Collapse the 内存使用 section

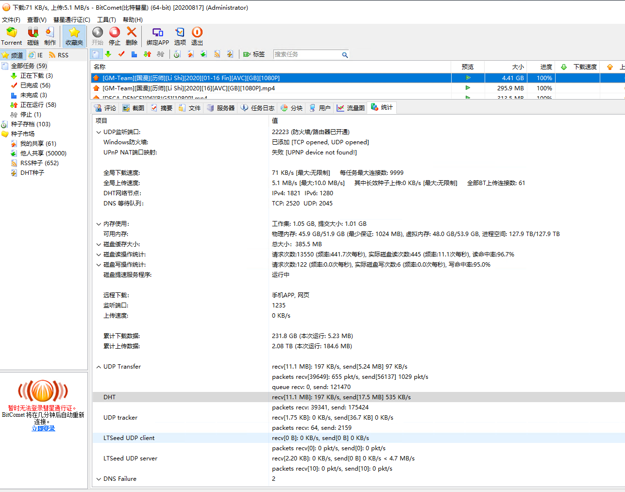click(x=99, y=224)
